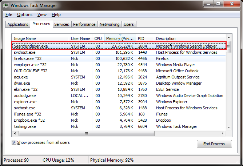Switch to the Services tab
The width and height of the screenshot is (243, 166).
(x=61, y=24)
